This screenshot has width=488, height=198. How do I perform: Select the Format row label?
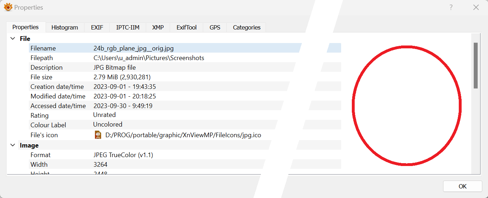point(41,155)
